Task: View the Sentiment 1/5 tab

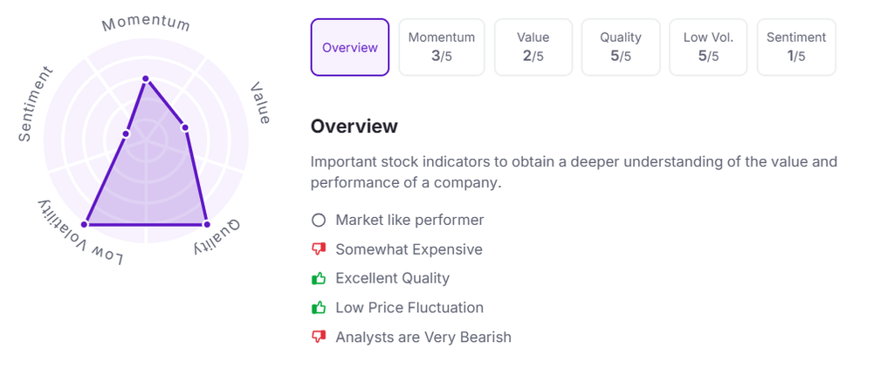Action: [x=796, y=48]
